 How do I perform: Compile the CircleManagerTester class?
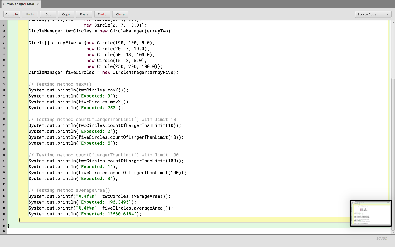point(11,14)
